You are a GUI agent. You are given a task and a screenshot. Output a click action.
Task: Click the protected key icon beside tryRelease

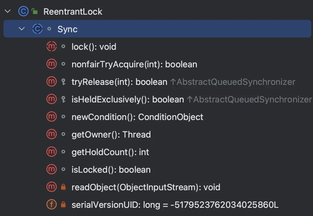point(63,82)
